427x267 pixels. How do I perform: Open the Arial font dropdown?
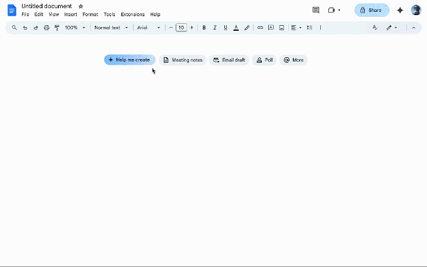point(149,28)
